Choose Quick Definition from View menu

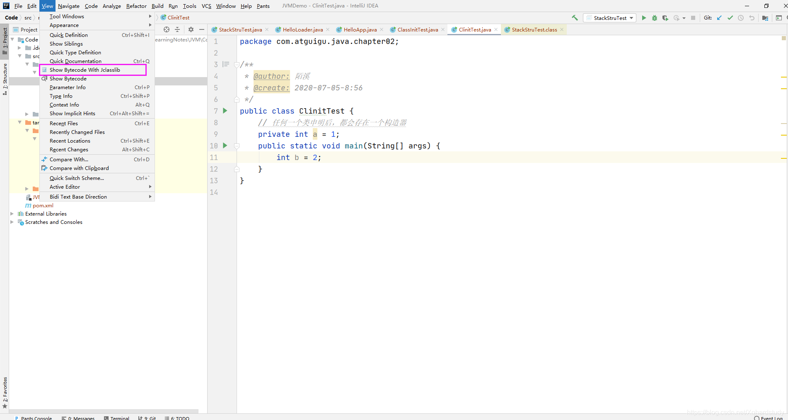97,35
